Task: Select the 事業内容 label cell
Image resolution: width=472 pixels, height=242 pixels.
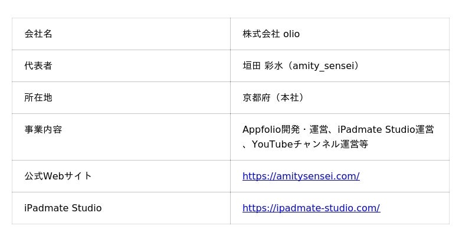Action: coord(43,129)
